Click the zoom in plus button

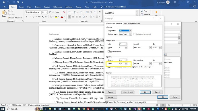tap(191, 105)
